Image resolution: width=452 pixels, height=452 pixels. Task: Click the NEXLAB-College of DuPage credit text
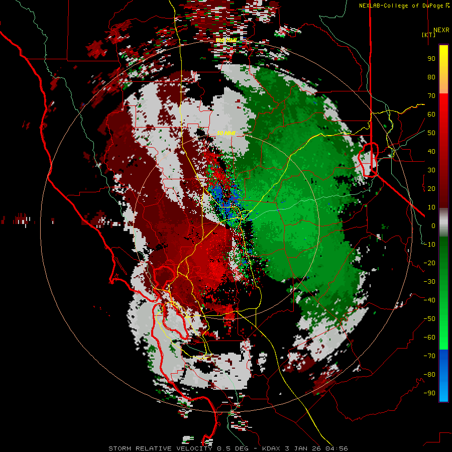(401, 6)
